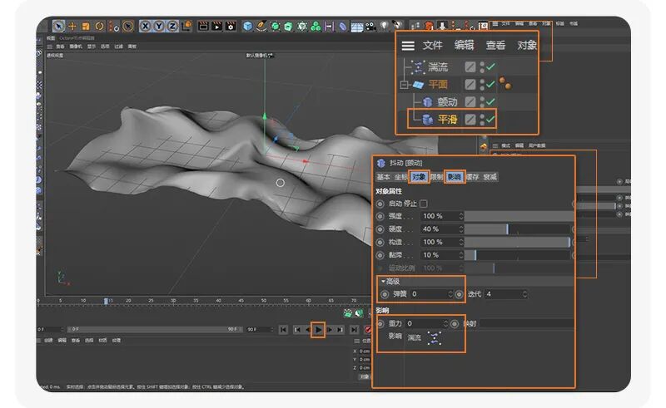Open the 文件 menu in object manager
The height and width of the screenshot is (408, 666).
click(432, 45)
